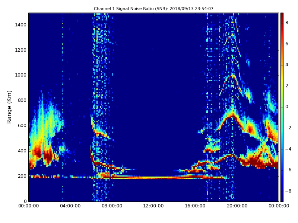The image size is (298, 223).
Task: Click the colorbar value 8 label
Action: (287, 23)
